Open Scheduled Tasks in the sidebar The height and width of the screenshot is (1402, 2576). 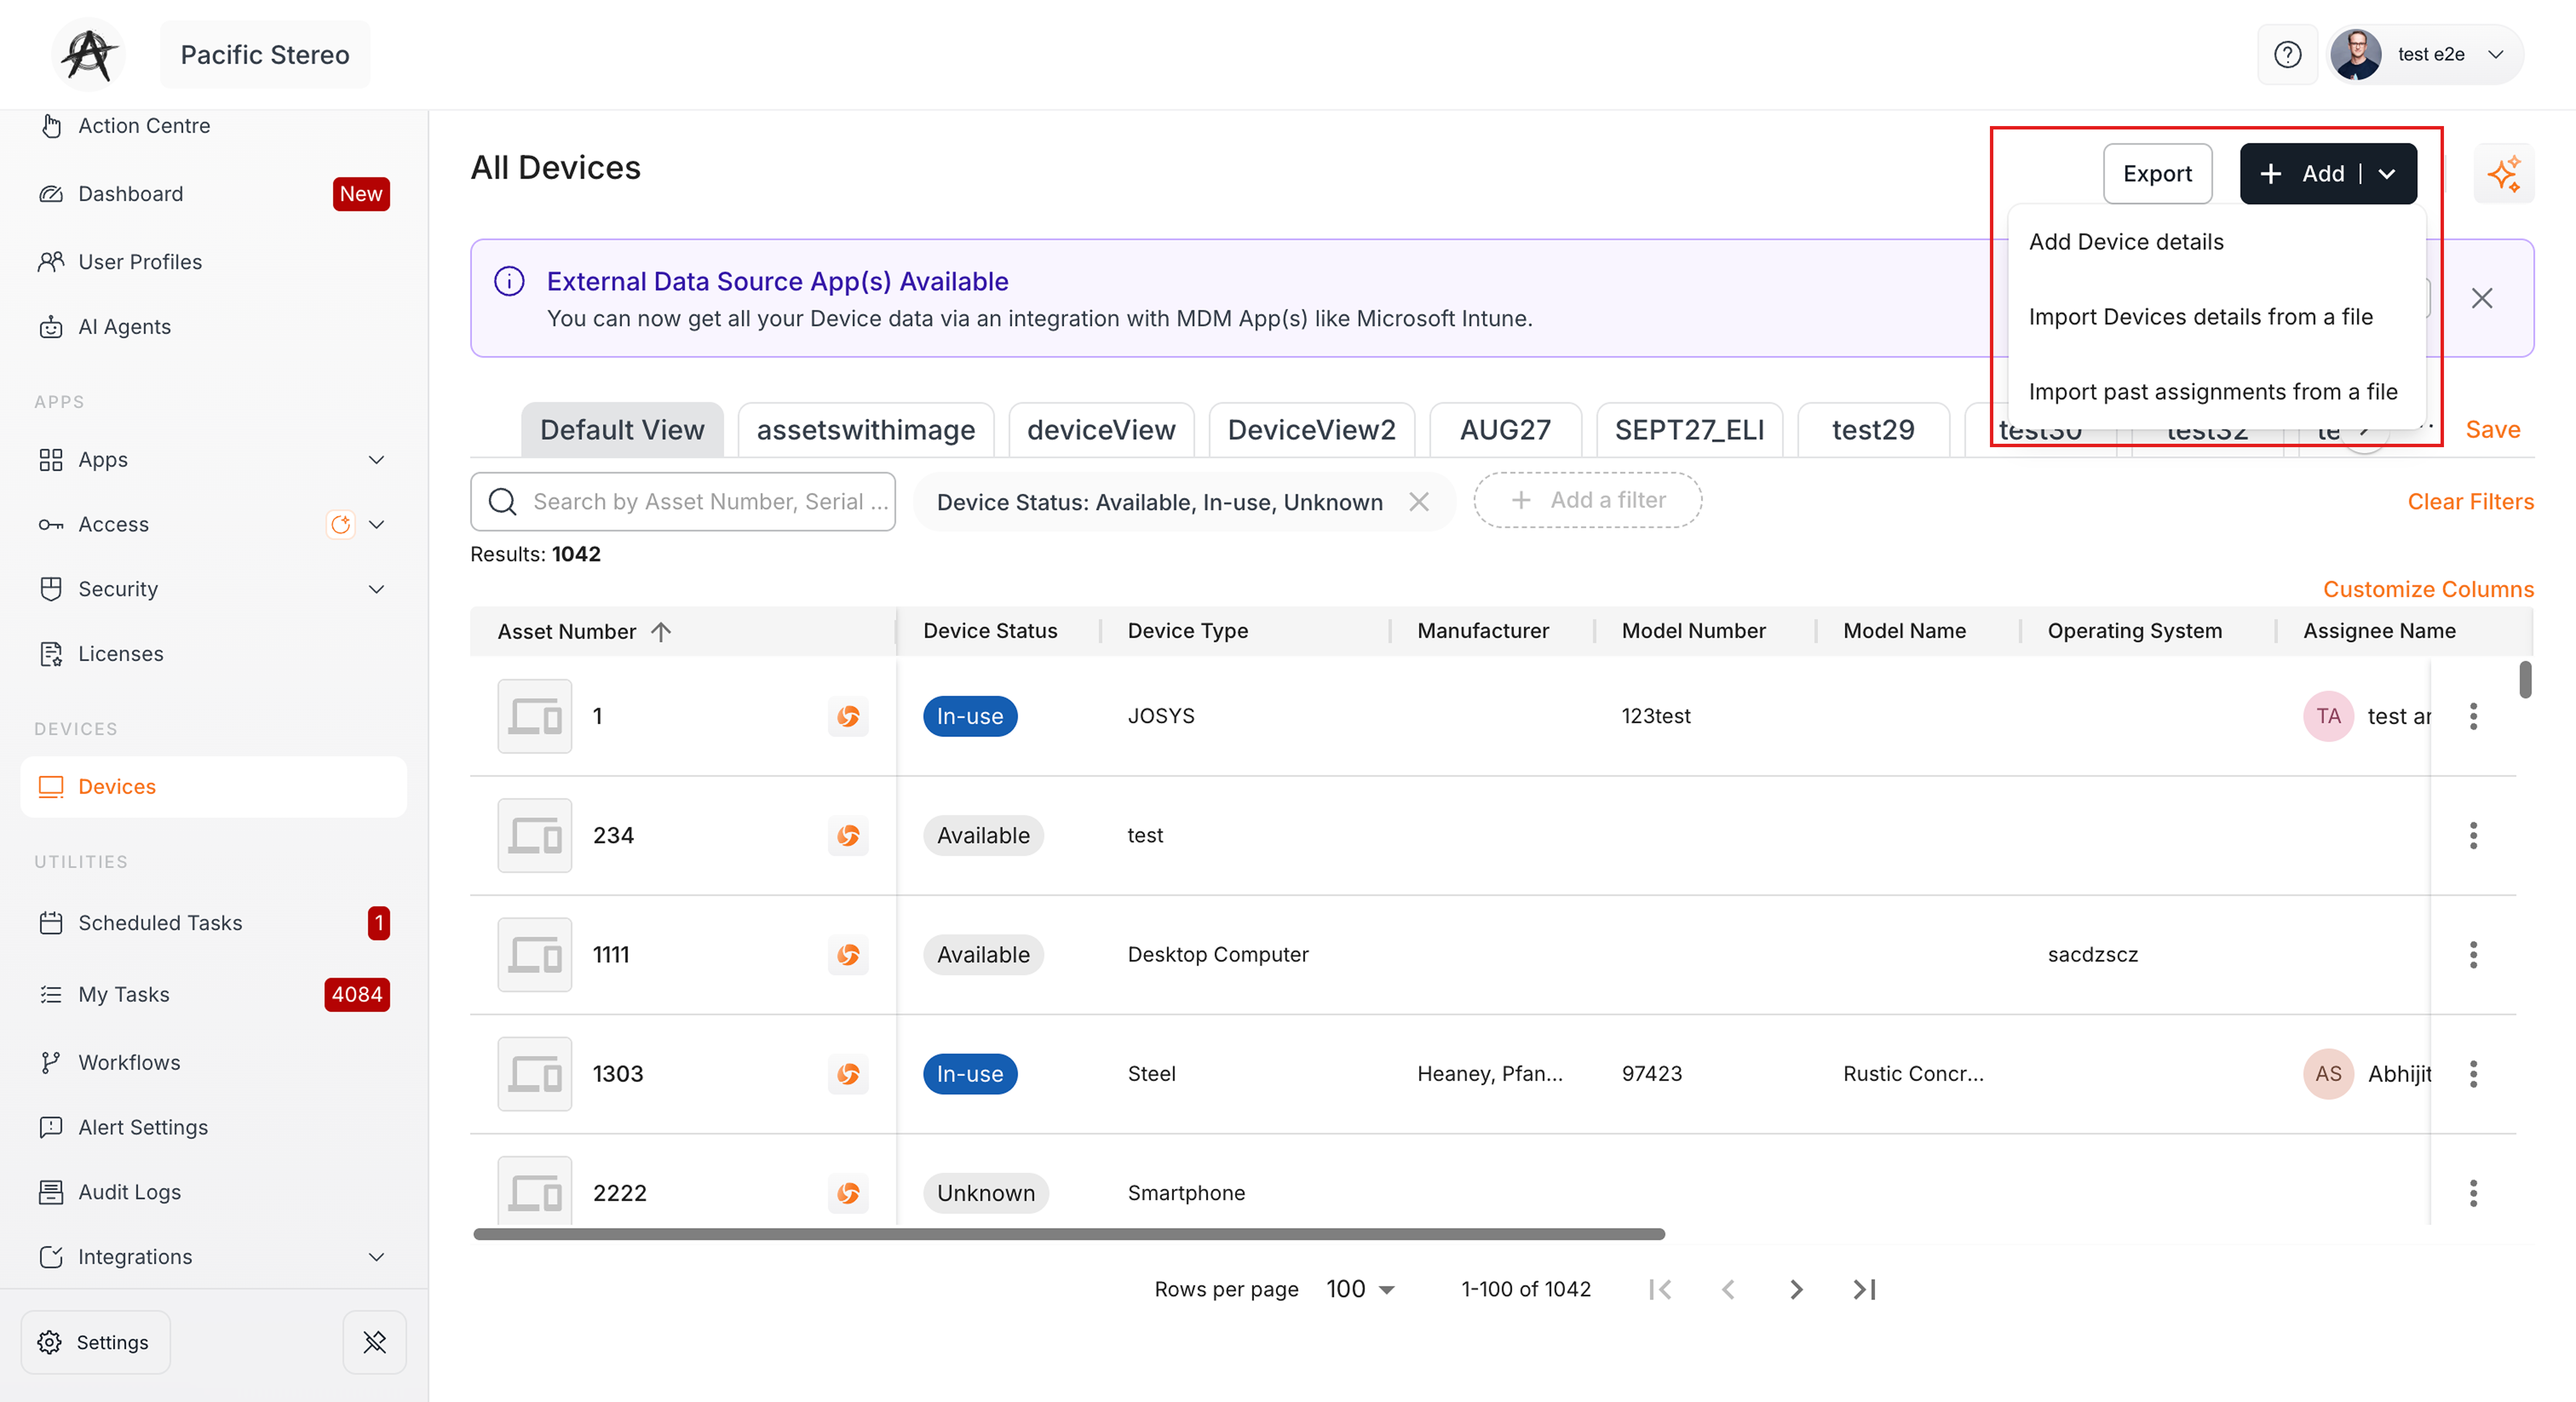click(x=213, y=923)
